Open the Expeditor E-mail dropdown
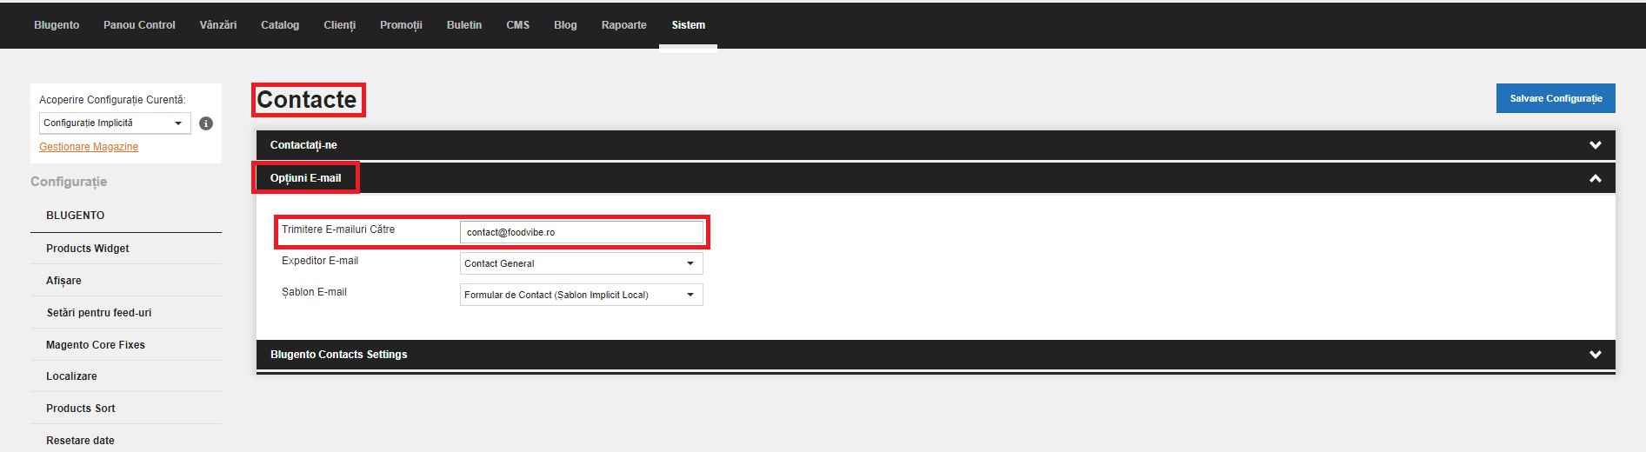 (581, 263)
